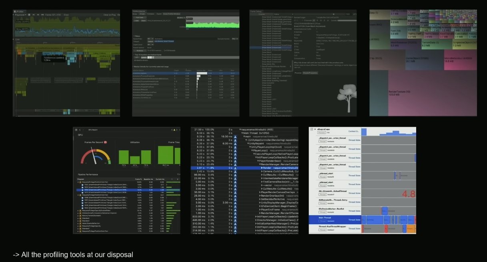Expand Hidden/Amplify Impostors row in GPU Report
Image resolution: width=487 pixels, height=262 pixels.
[x=78, y=213]
